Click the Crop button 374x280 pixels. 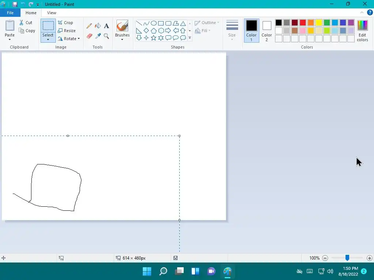[65, 23]
